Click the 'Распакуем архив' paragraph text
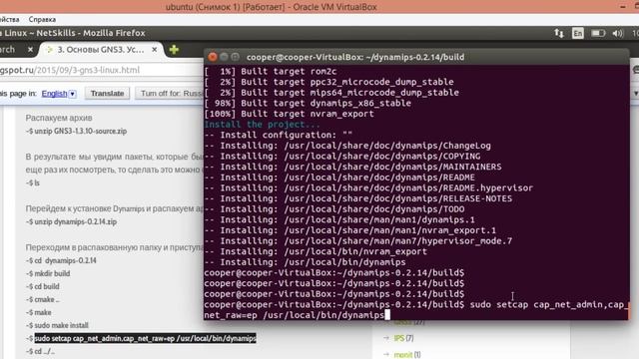This screenshot has width=639, height=359. (59, 118)
